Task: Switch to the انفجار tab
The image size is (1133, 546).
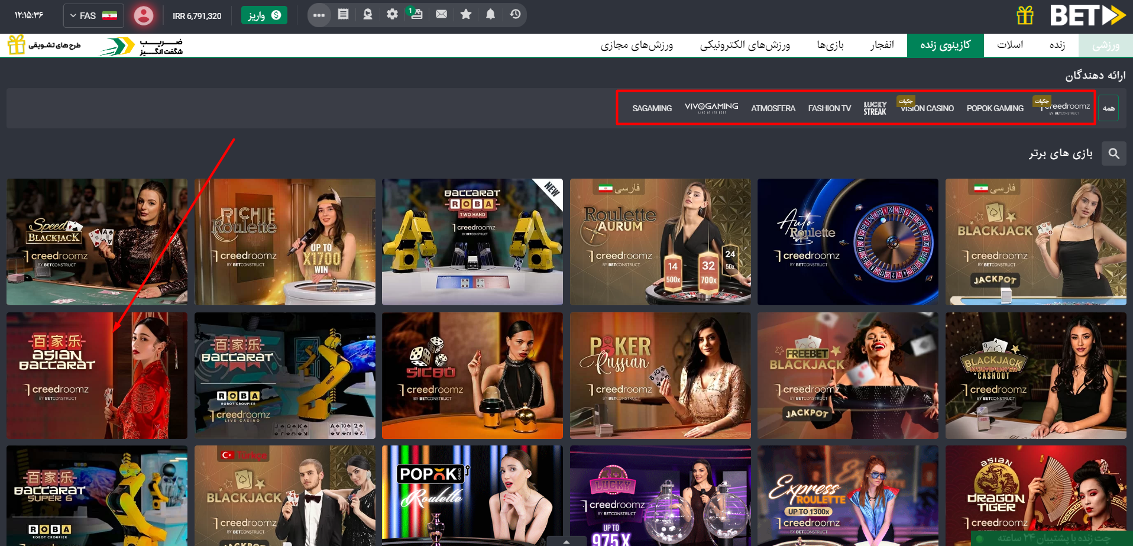Action: [x=882, y=45]
